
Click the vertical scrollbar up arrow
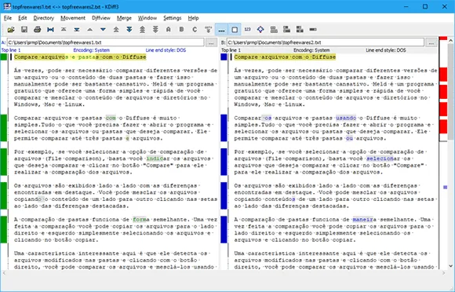(x=450, y=40)
